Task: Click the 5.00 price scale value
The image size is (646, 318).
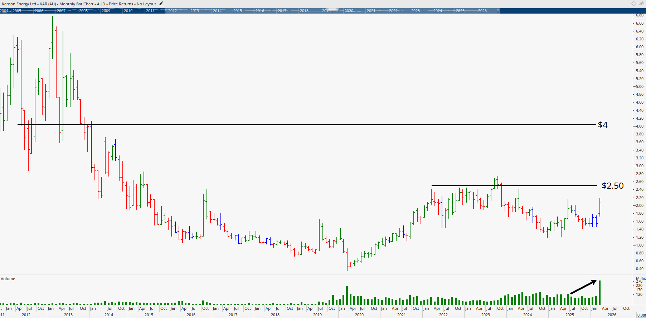Action: click(x=640, y=86)
